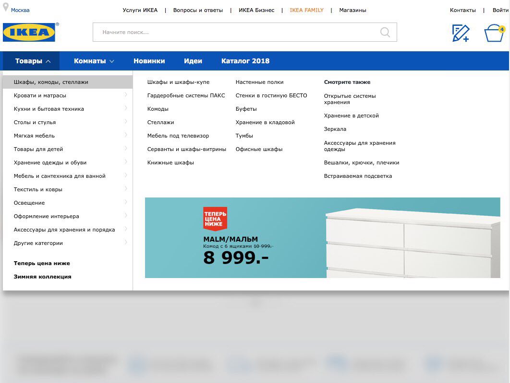Screen dimensions: 510x383
Task: Open Магазины link
Action: pyautogui.click(x=352, y=10)
